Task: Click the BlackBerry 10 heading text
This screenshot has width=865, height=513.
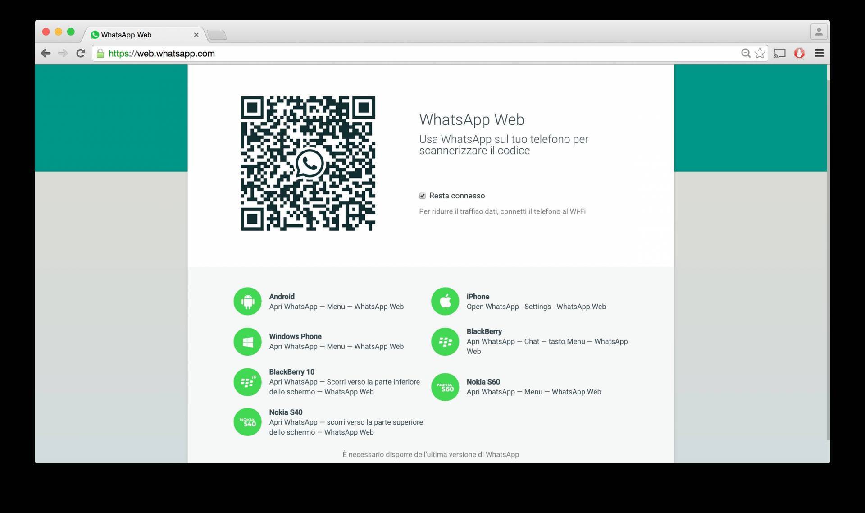Action: tap(291, 372)
